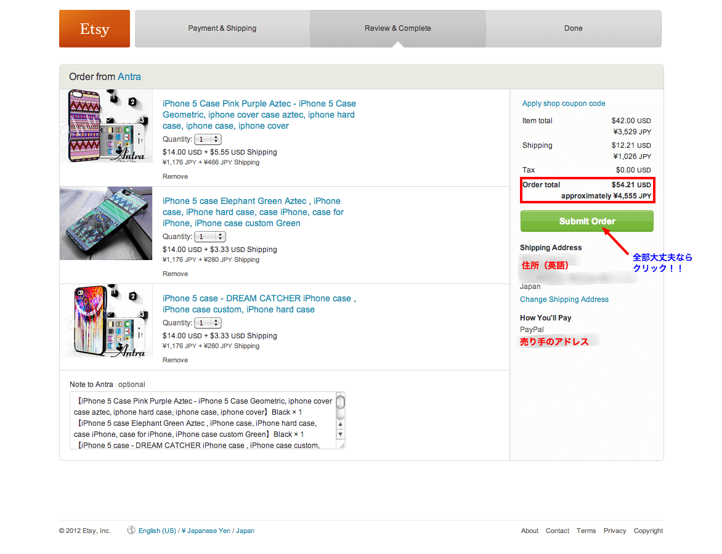
Task: Select the Review & Complete step tab
Action: tap(398, 28)
